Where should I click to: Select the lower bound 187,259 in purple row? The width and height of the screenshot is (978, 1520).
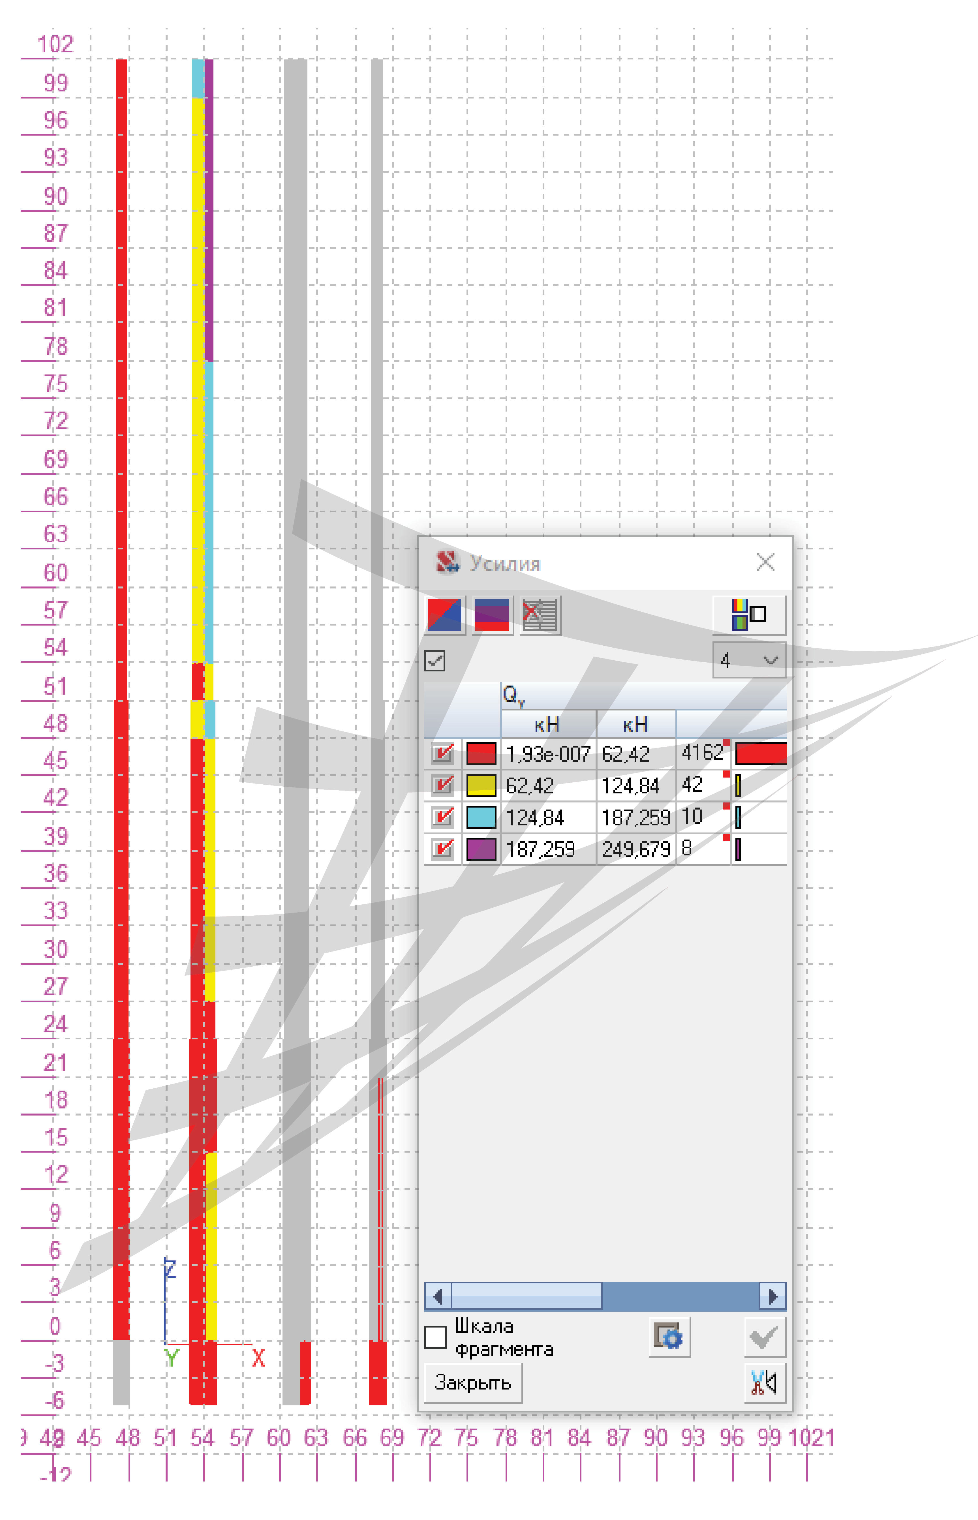pos(549,849)
